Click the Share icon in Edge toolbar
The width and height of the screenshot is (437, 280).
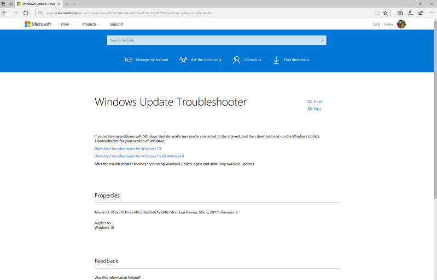point(421,13)
